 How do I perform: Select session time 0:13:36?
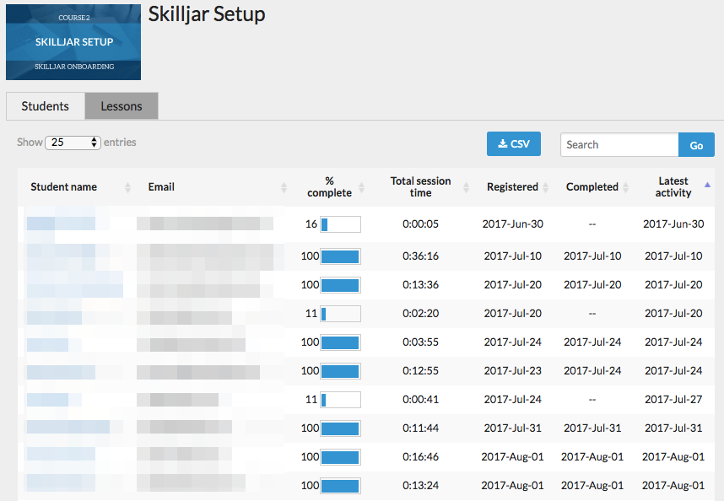pos(420,284)
